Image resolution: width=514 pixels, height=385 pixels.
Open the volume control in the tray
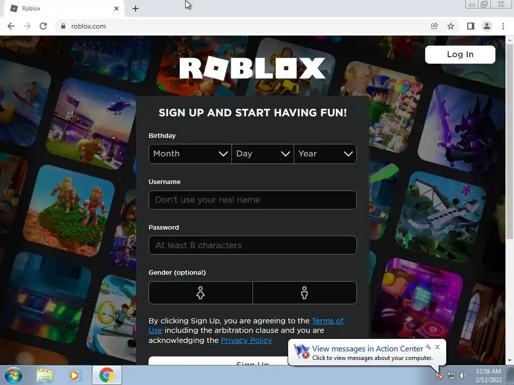[463, 376]
